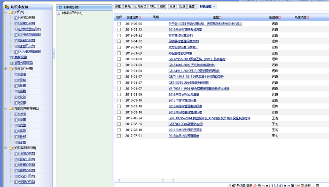Open the 其他操作 dropdown menu

207,7
